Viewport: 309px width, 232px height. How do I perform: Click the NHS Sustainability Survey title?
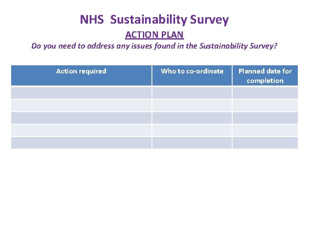154,20
